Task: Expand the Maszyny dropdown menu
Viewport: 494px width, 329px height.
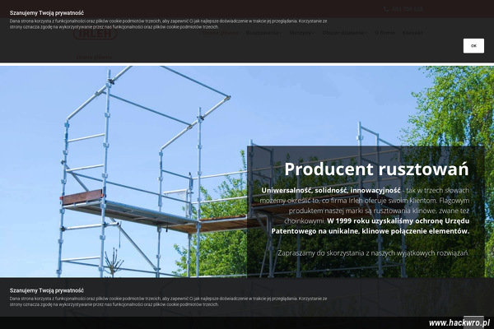Action: pos(302,33)
